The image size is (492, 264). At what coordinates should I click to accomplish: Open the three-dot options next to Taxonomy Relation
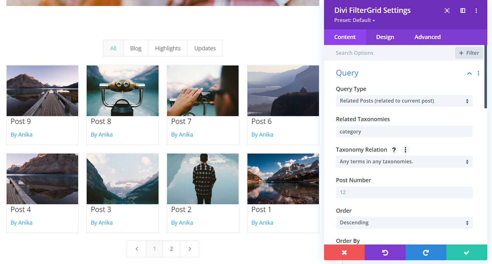[x=406, y=150]
